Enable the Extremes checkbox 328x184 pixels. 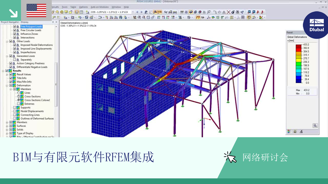click(19, 104)
